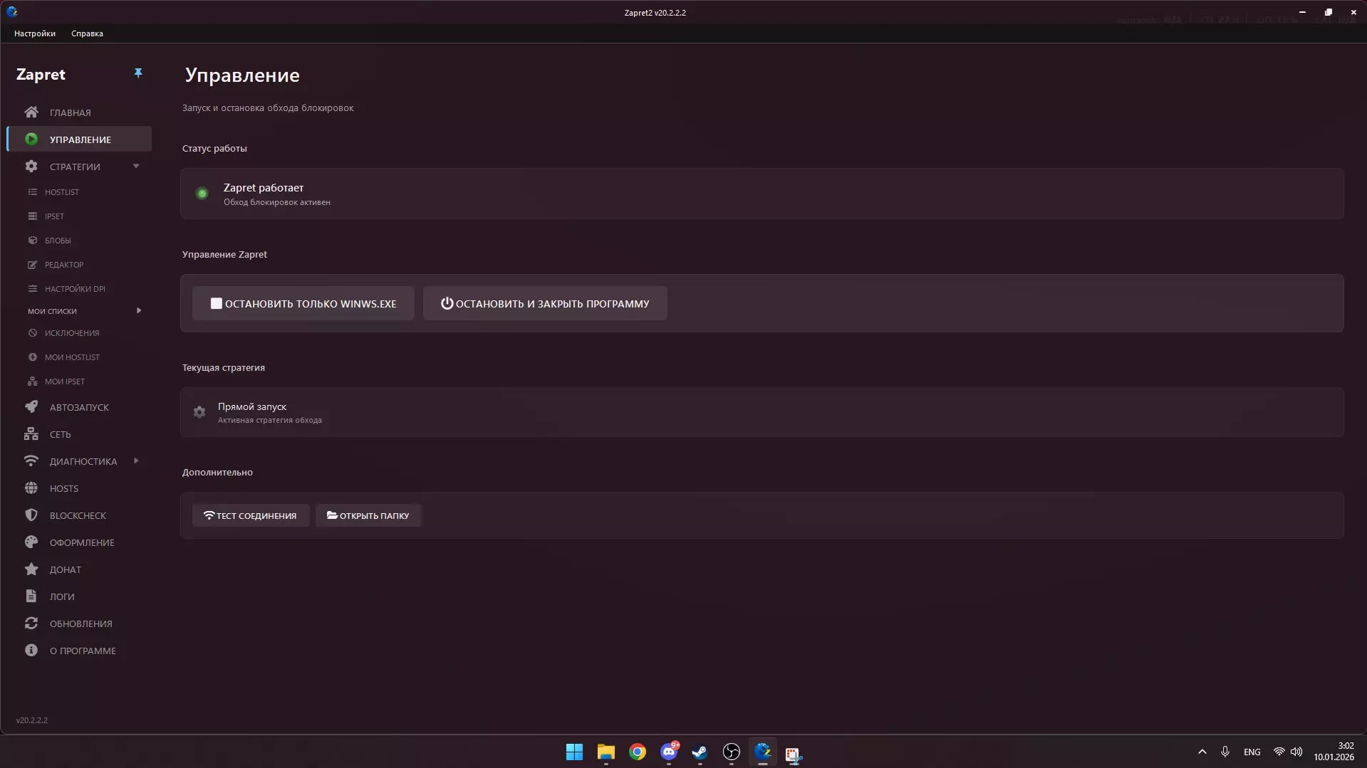The height and width of the screenshot is (768, 1367).
Task: Open the Blockcheck shield icon
Action: [x=31, y=515]
